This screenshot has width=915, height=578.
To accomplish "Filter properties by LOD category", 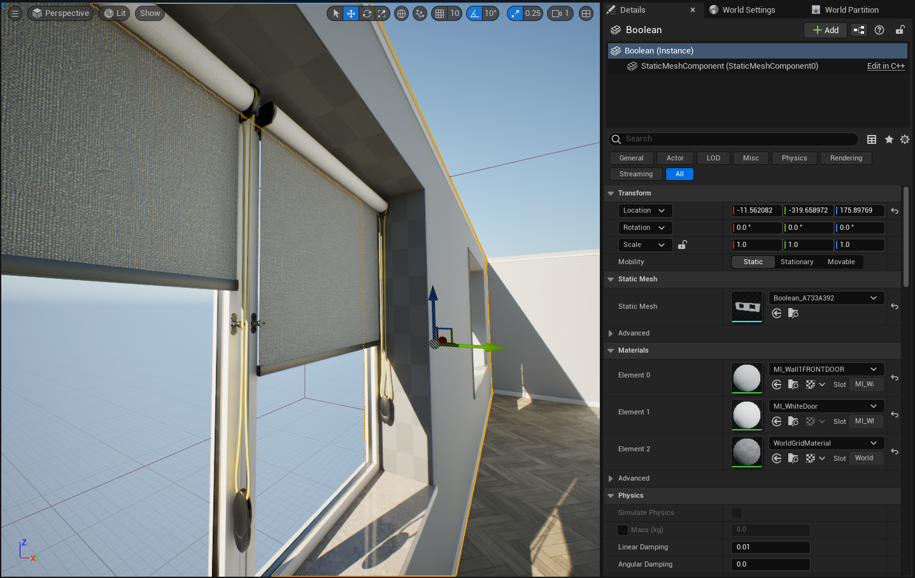I will pos(713,159).
